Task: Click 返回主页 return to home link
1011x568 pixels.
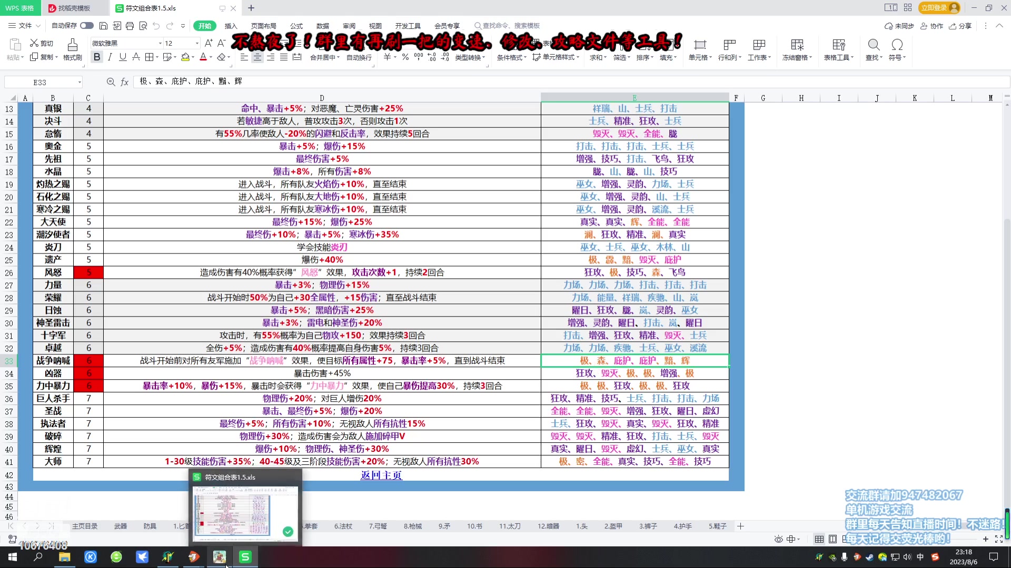Action: (381, 474)
